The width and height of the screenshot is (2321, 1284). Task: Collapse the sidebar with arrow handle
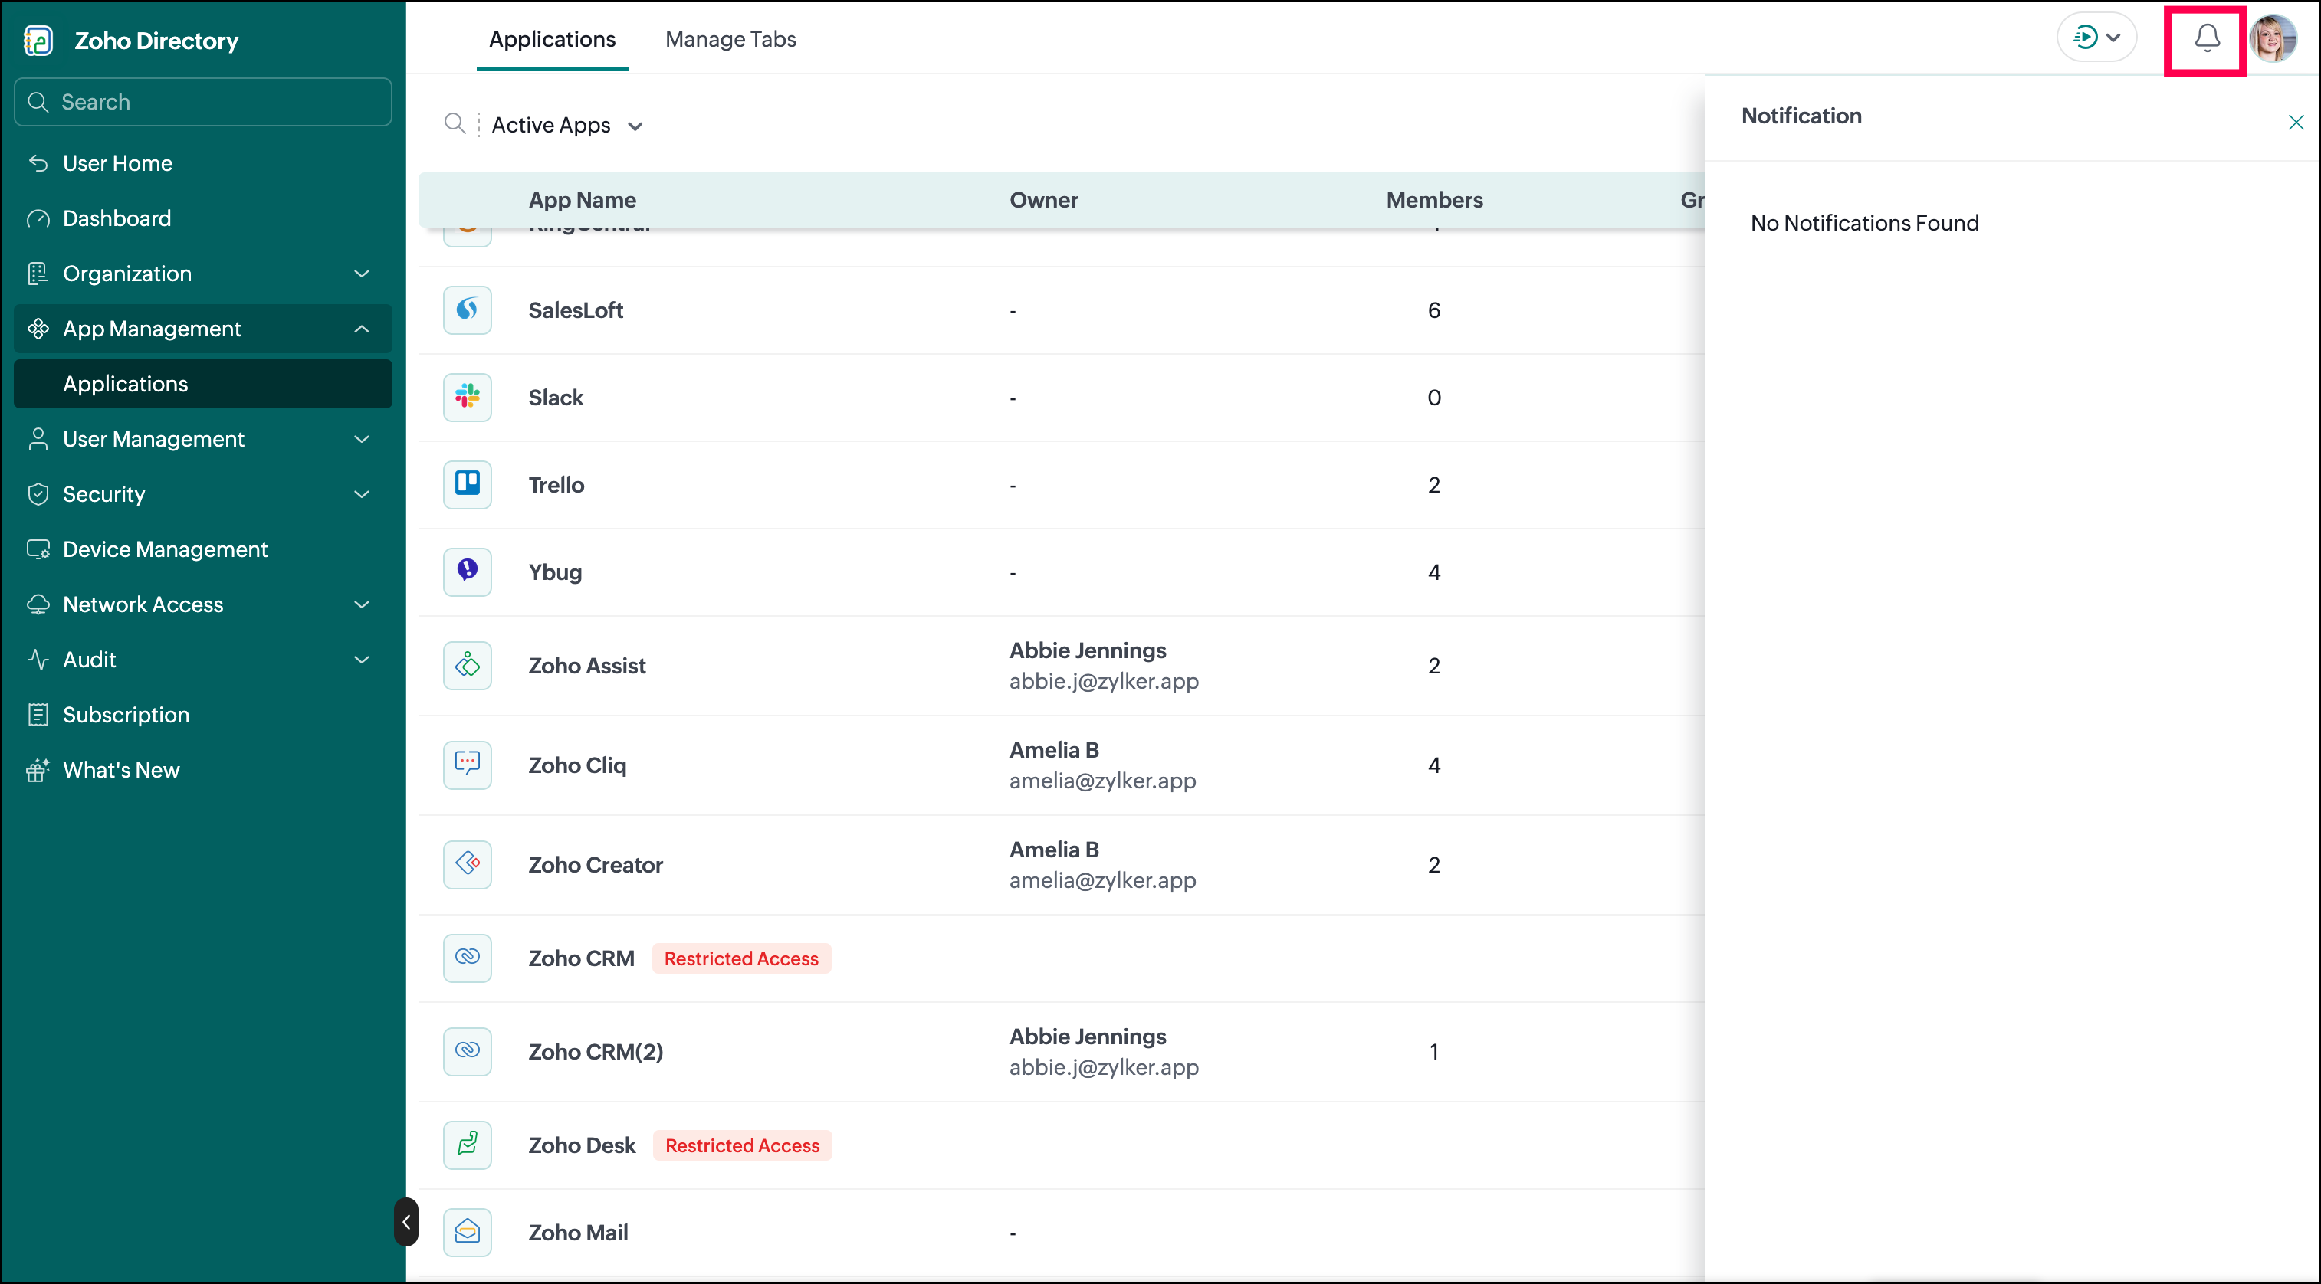405,1222
